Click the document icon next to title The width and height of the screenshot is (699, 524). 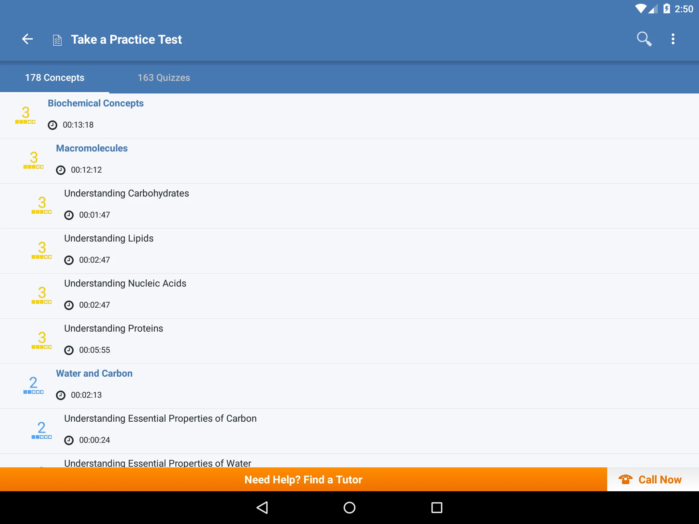click(58, 39)
